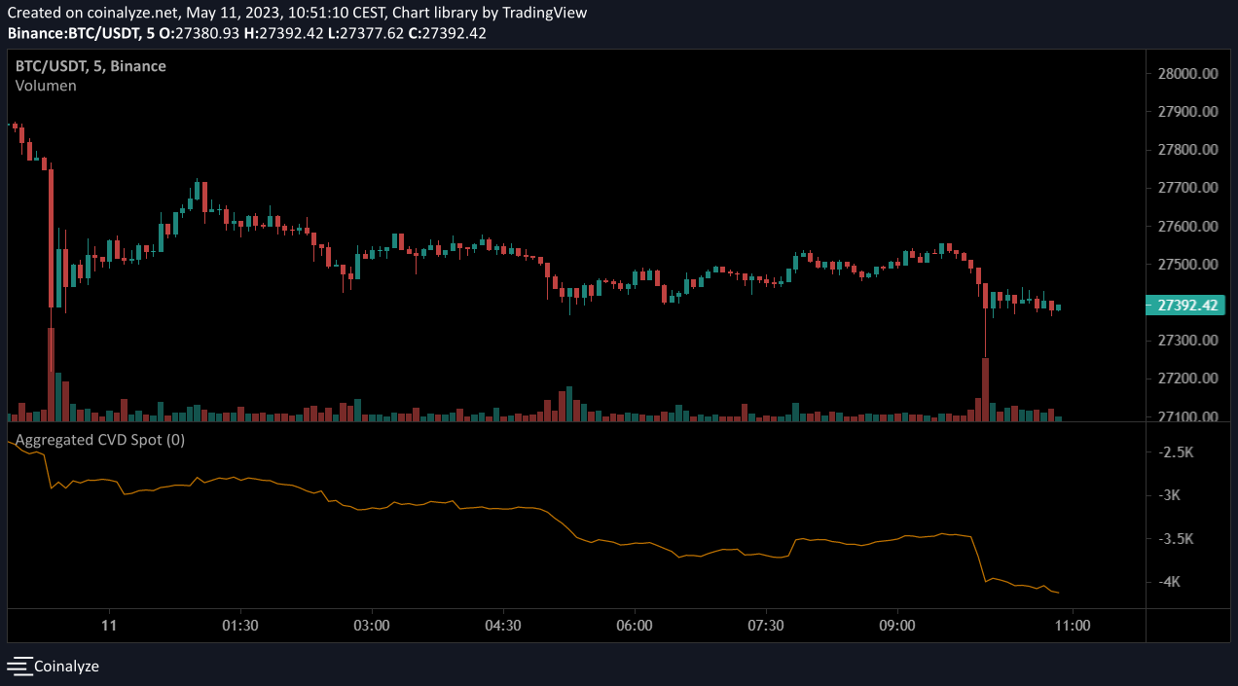
Task: Select the 11:00 time axis marker
Action: 1072,626
